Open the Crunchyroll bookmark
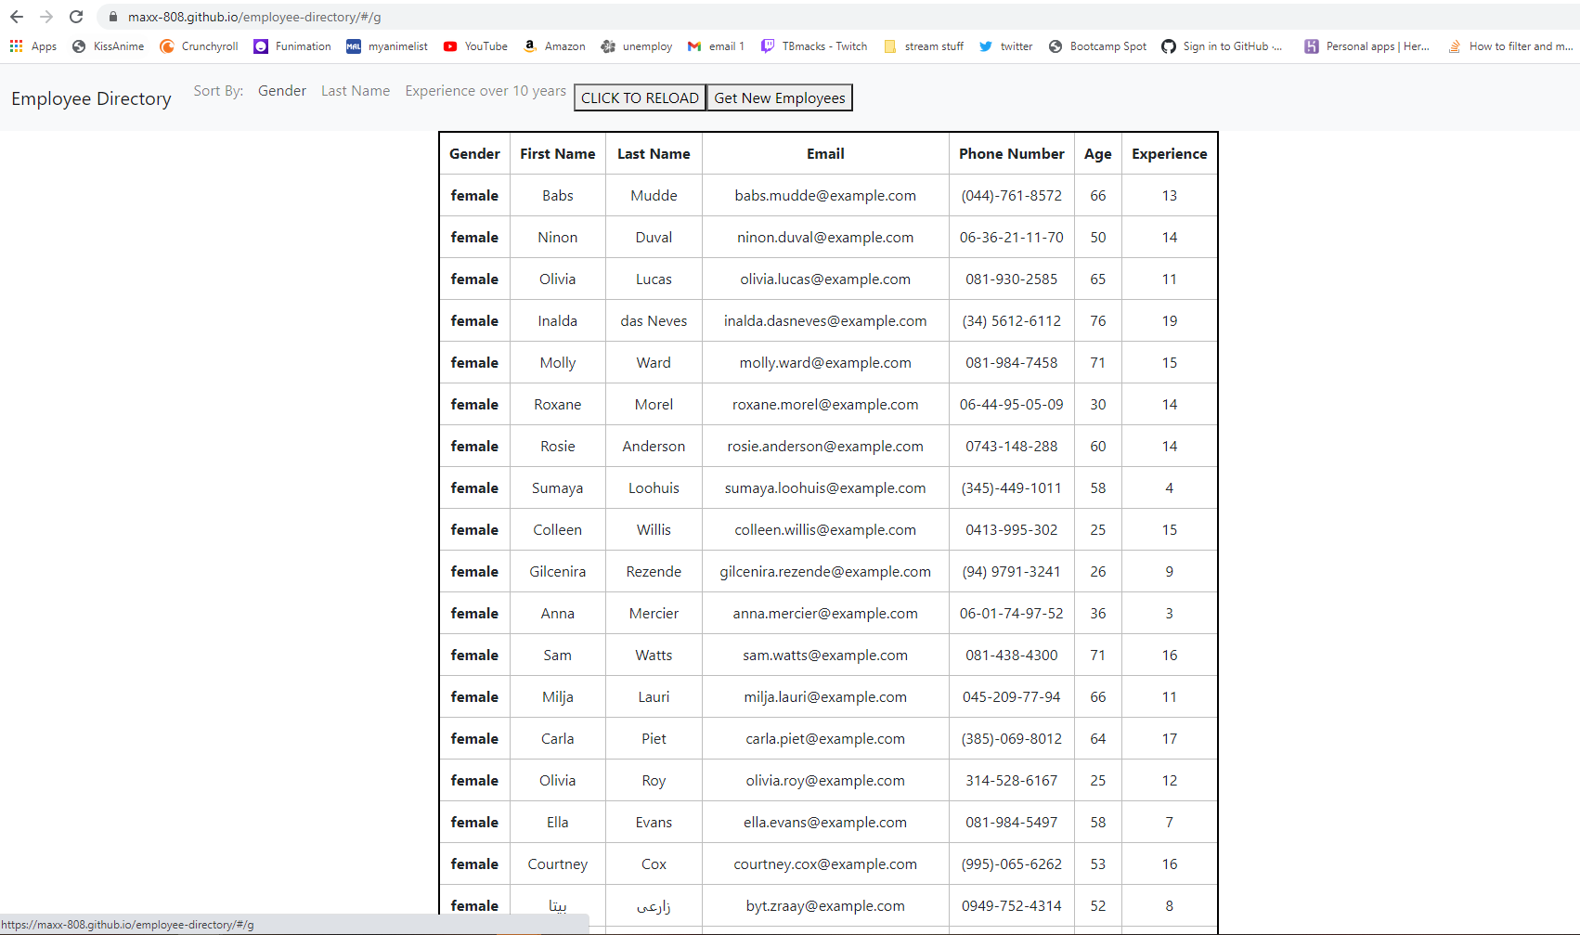This screenshot has width=1580, height=935. point(198,46)
